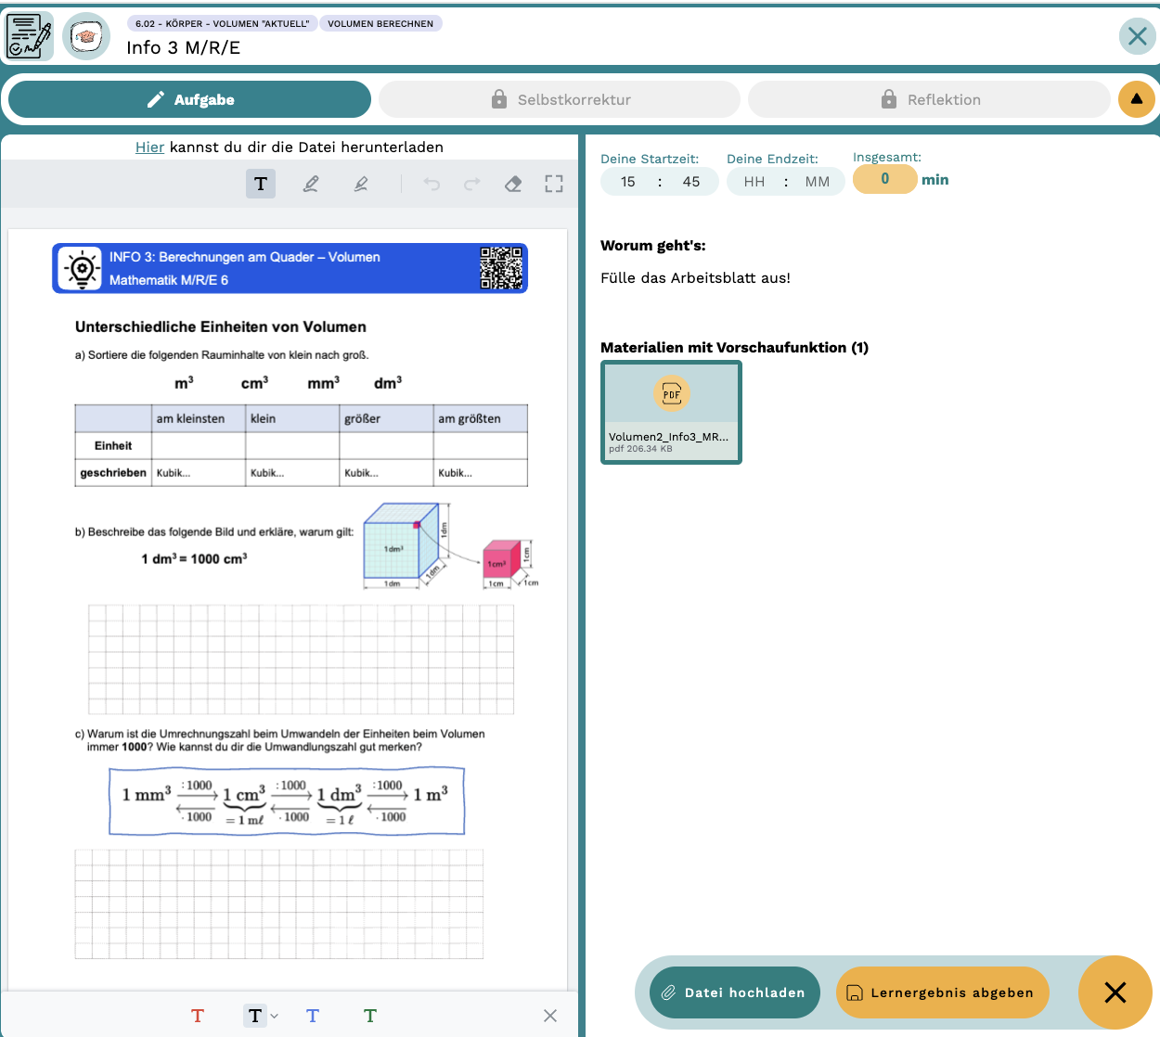
Task: Edit the start time hours field
Action: (x=628, y=182)
